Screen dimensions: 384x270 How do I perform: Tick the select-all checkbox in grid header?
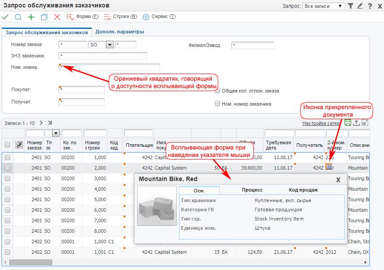[x=7, y=145]
